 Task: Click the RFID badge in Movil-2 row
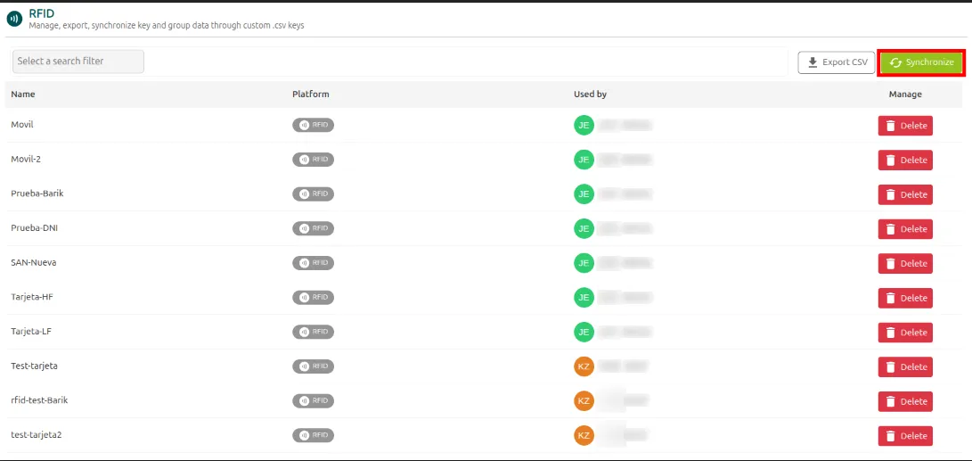pos(313,160)
